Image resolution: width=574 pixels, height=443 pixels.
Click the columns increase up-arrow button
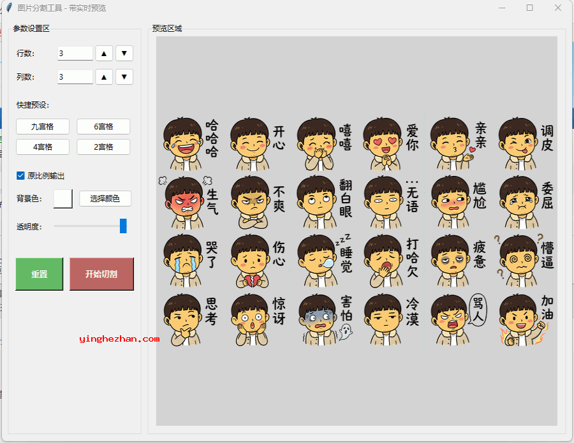pos(104,77)
